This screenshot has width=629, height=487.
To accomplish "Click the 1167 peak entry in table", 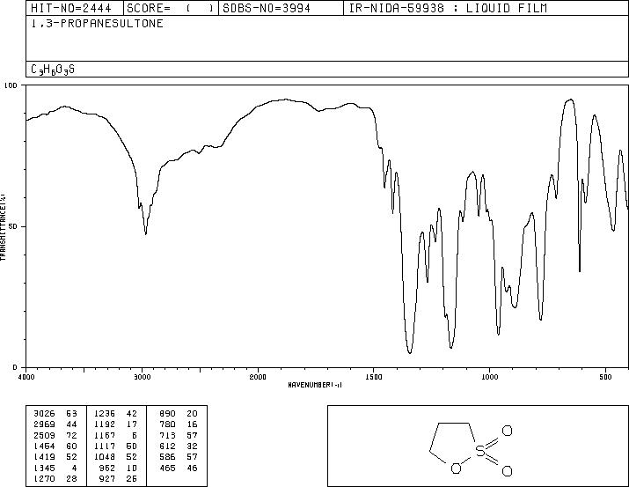I will 115,435.
